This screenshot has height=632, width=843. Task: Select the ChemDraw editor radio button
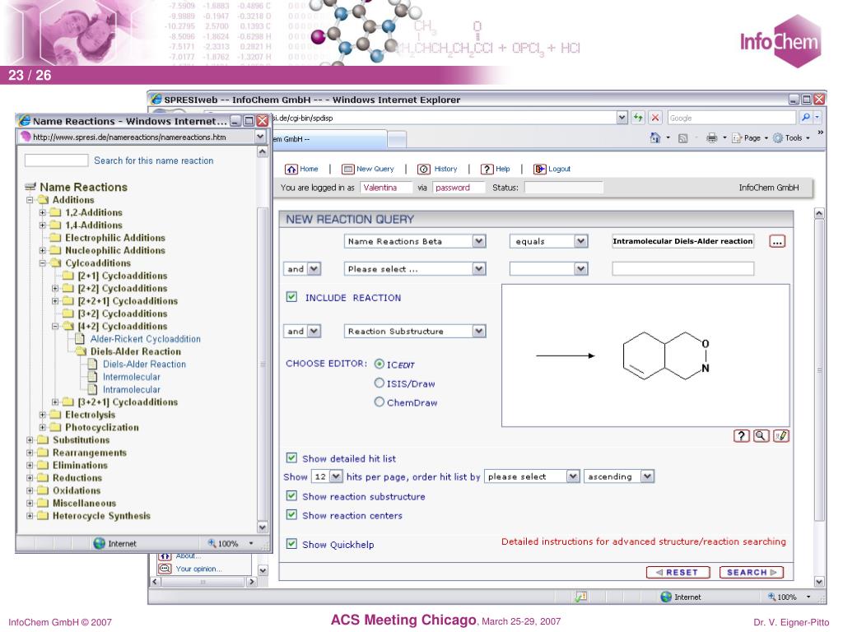(379, 402)
